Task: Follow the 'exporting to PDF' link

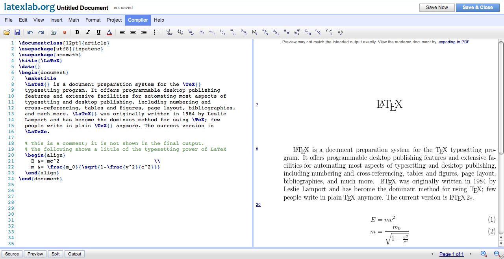Action: tap(454, 42)
